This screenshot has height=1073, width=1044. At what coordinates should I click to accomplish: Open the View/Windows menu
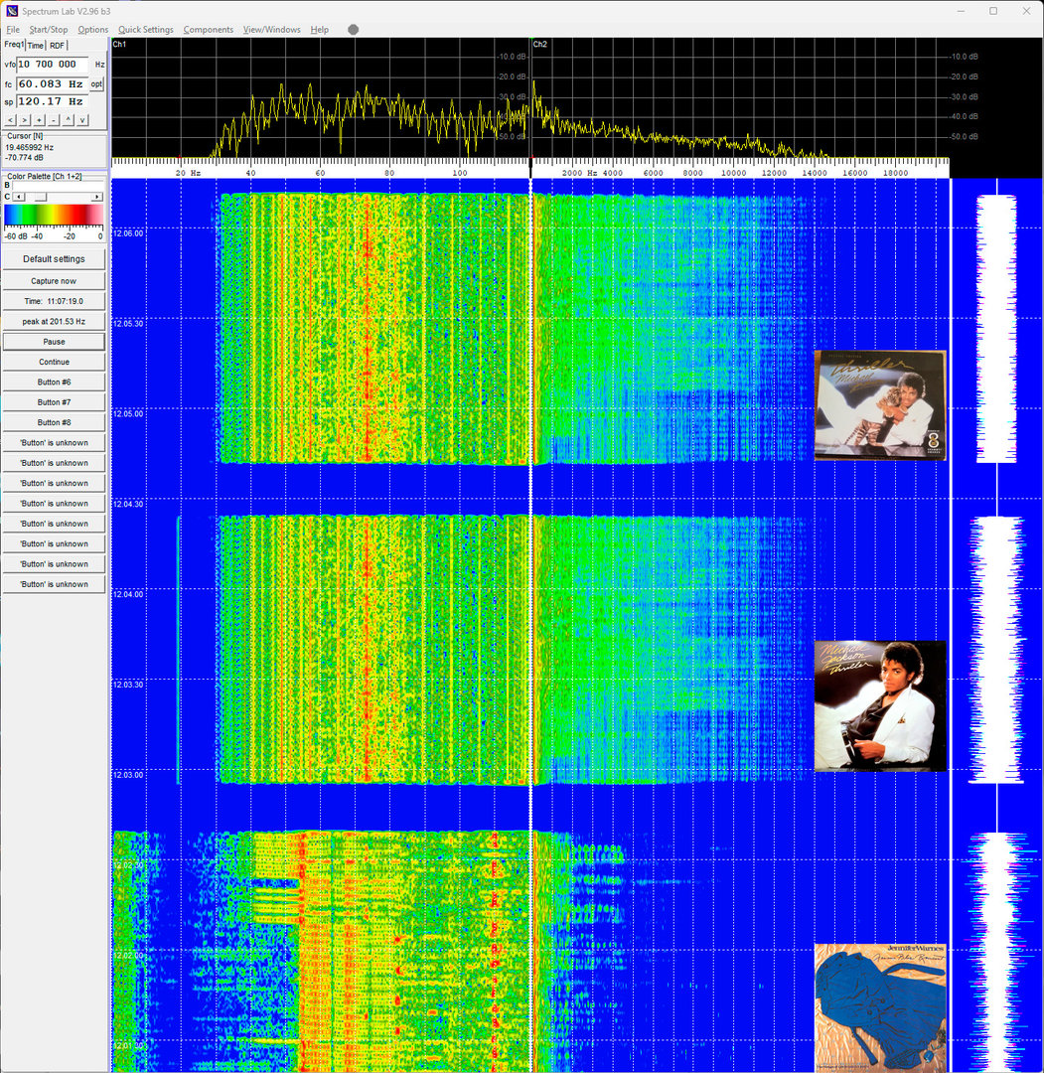[271, 30]
